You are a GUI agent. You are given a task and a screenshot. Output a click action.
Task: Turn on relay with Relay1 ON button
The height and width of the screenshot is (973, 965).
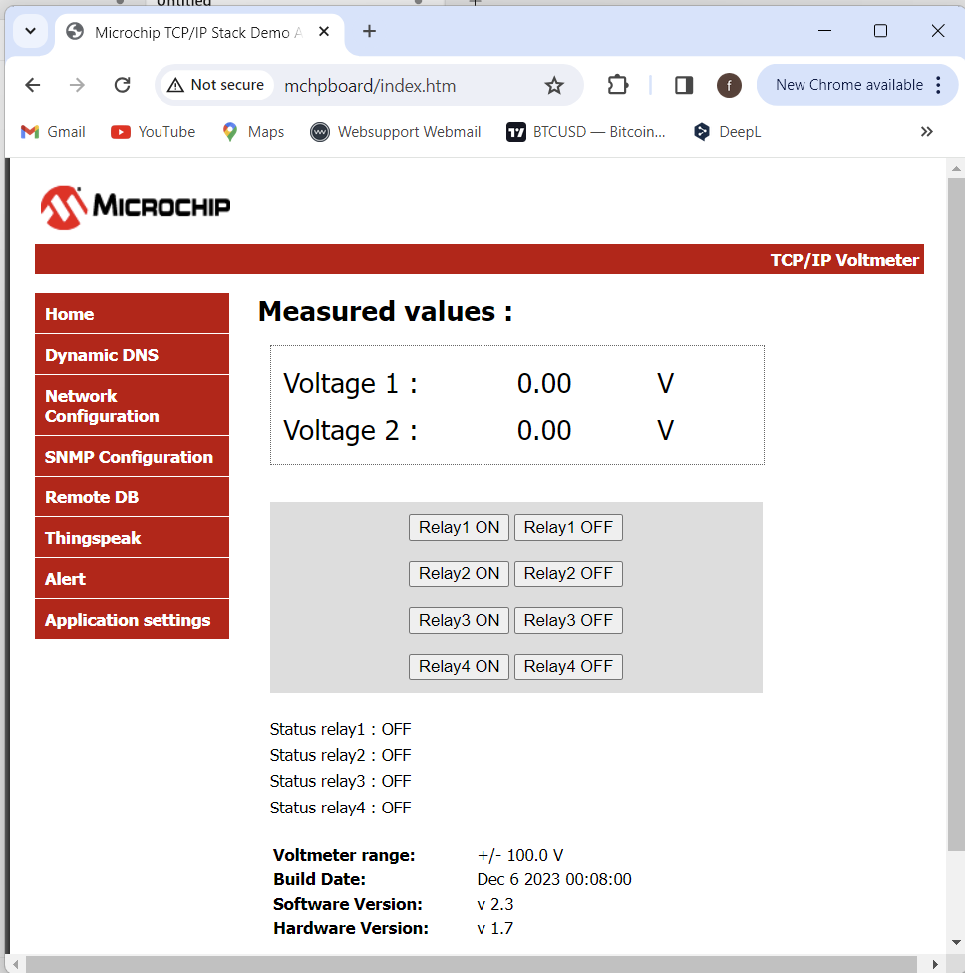[x=459, y=528]
